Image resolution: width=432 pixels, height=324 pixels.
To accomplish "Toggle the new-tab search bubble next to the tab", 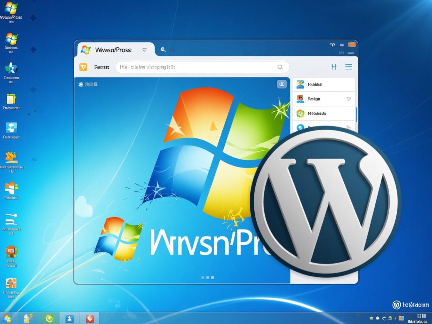I will coord(163,49).
